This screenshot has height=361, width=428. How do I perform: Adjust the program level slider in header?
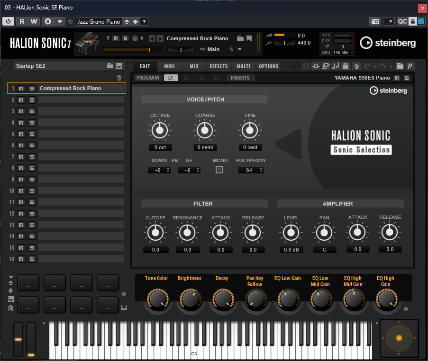pos(132,49)
